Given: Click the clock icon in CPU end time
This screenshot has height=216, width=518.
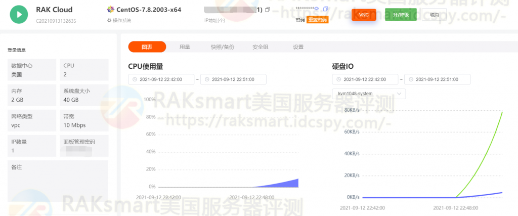Looking at the screenshot, I should 207,79.
